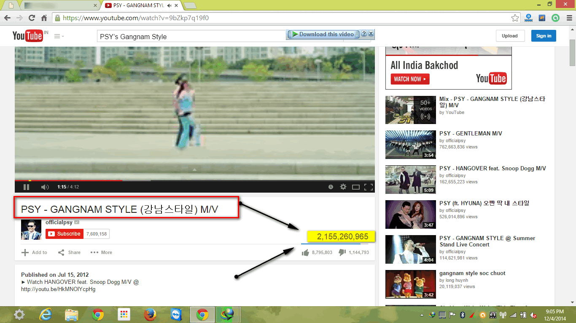Click the 8,795,803 likes count
Image resolution: width=576 pixels, height=323 pixels.
pos(322,252)
